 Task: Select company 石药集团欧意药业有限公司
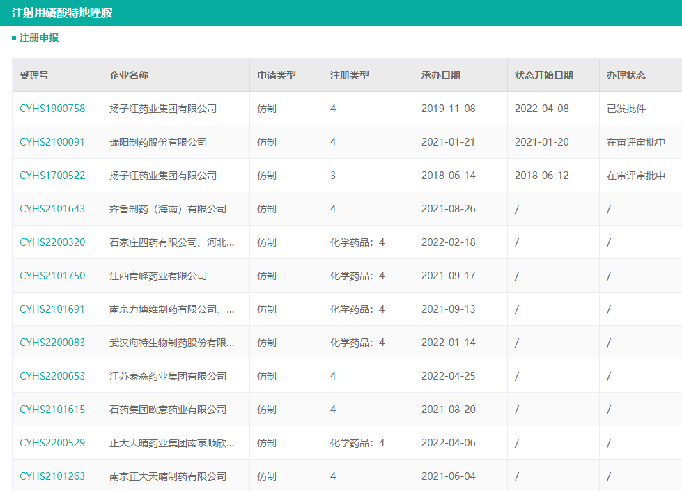click(x=168, y=410)
